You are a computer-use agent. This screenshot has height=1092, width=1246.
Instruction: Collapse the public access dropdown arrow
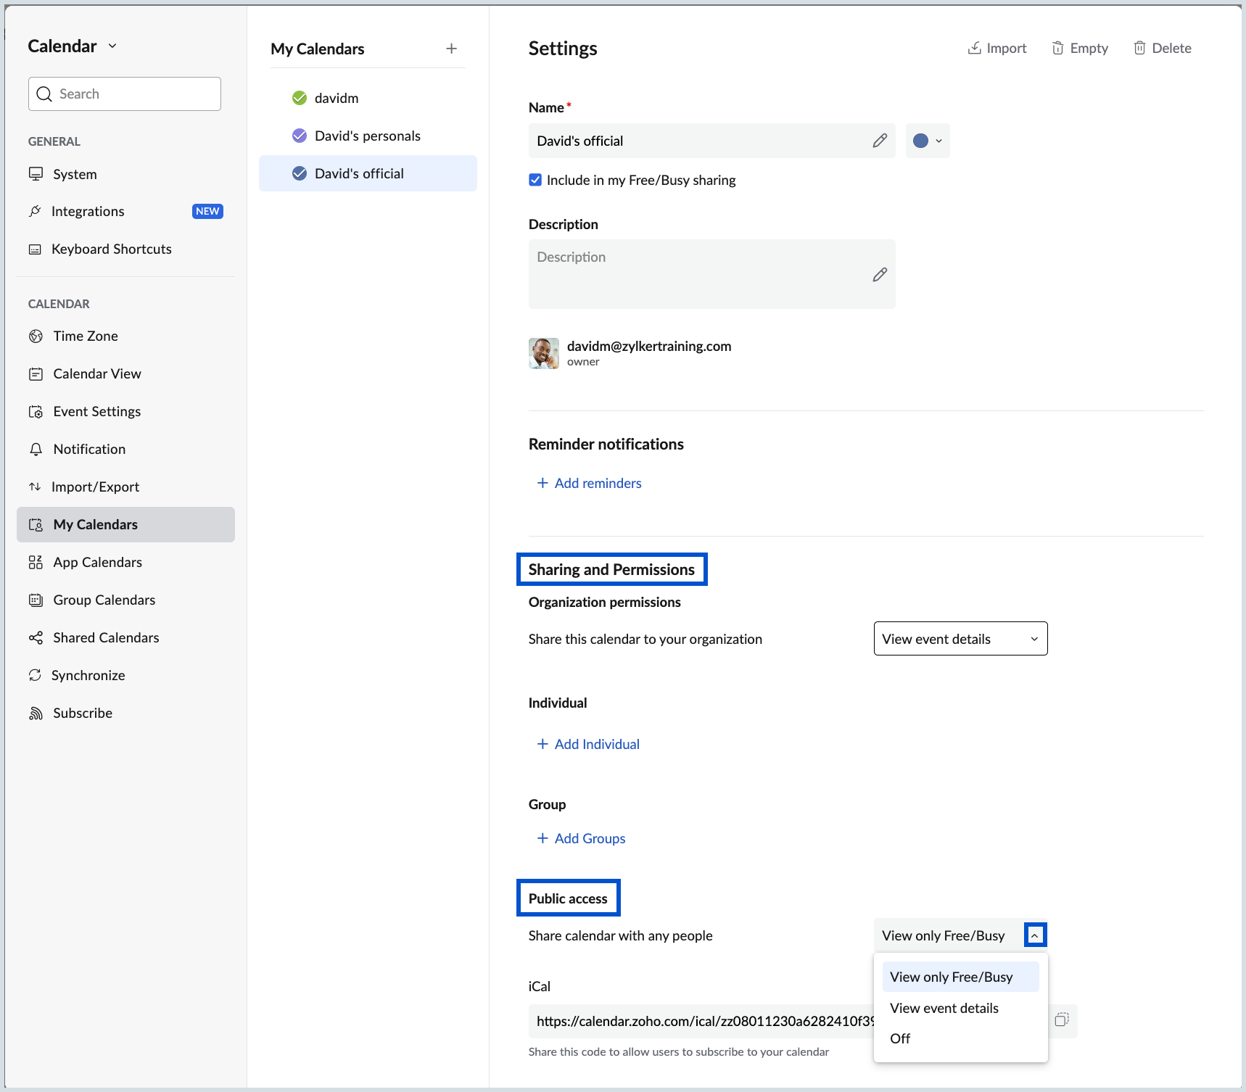coord(1034,935)
